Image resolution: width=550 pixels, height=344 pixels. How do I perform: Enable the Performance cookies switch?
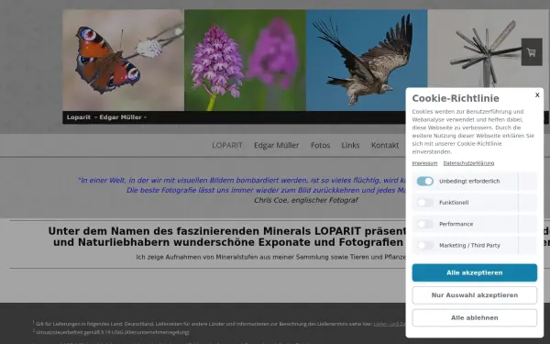(425, 224)
